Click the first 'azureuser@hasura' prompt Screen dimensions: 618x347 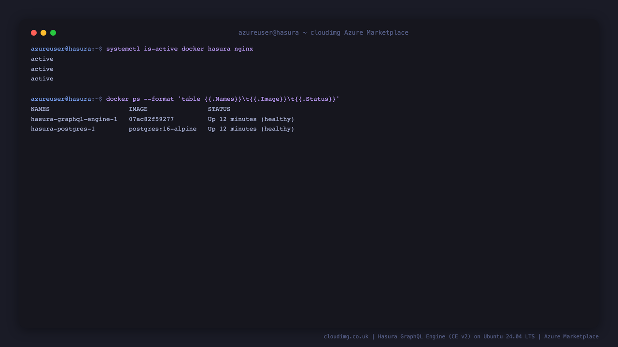pyautogui.click(x=61, y=49)
